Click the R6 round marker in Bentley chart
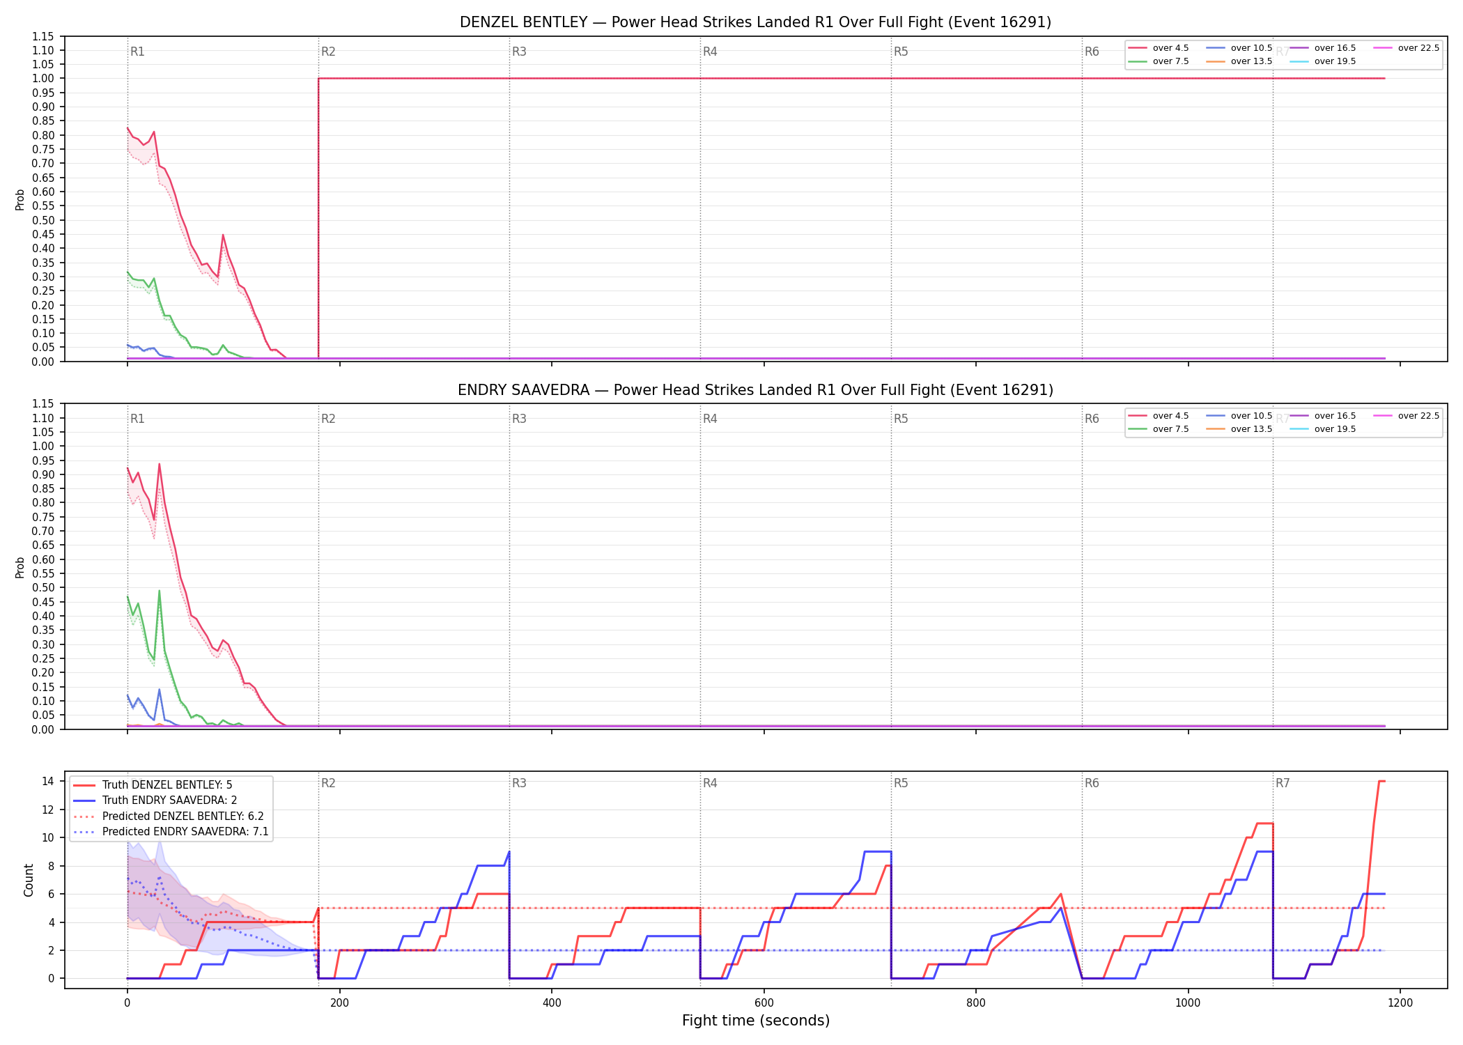1463x1045 pixels. (1092, 52)
